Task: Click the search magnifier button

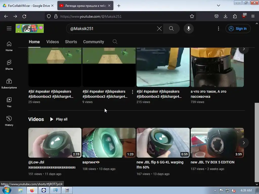Action: pos(171,29)
